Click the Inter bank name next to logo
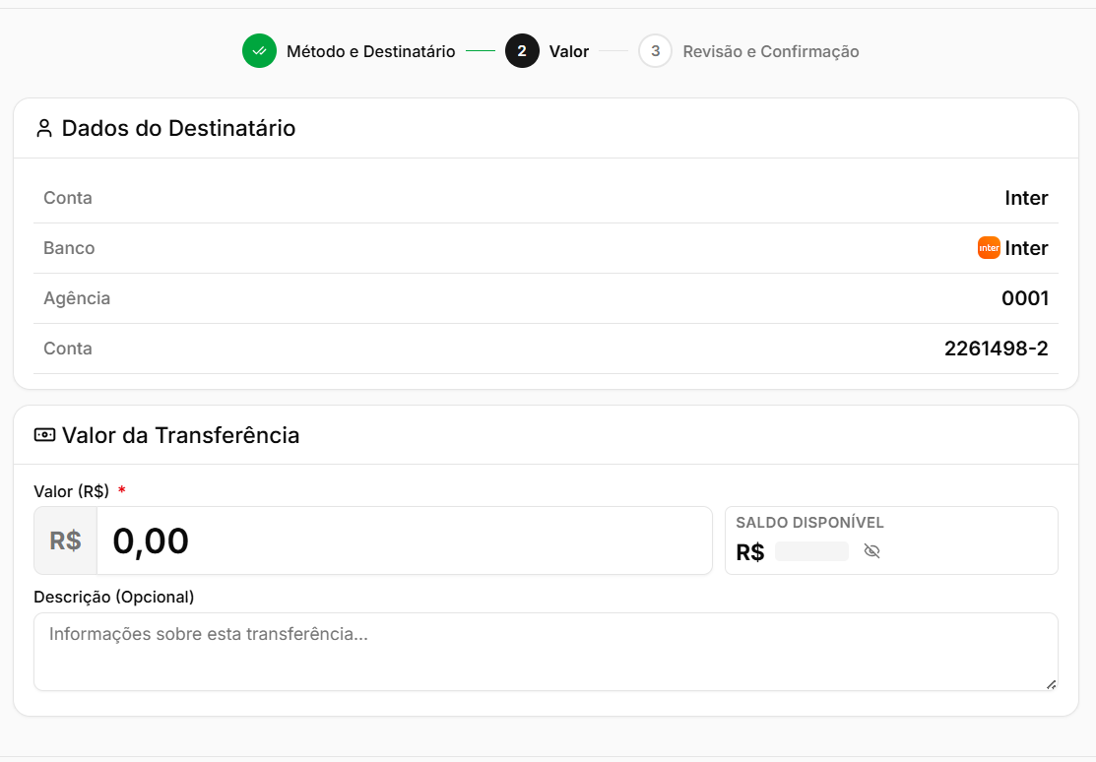Screen dimensions: 1096x762 pyautogui.click(x=1026, y=248)
